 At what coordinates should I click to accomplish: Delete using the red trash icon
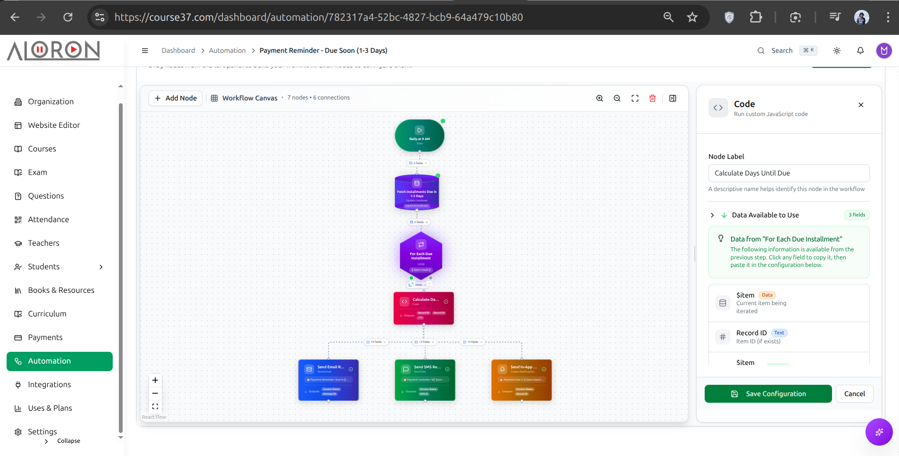(x=652, y=98)
